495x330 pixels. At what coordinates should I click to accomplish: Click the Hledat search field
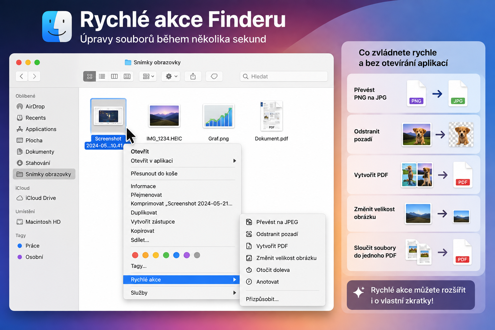tap(284, 76)
